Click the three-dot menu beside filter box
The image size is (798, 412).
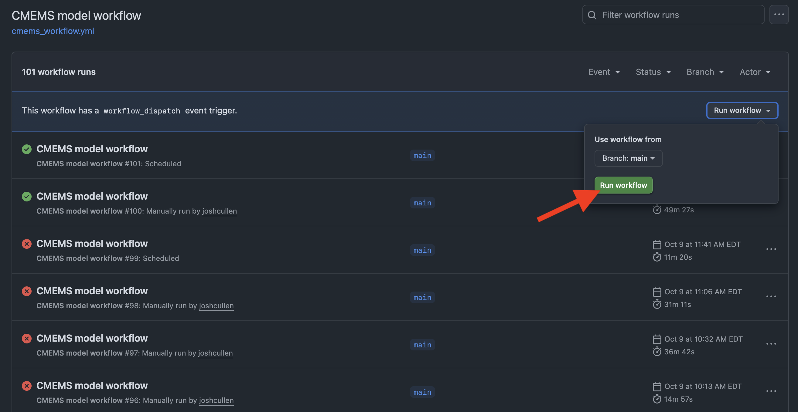coord(779,15)
